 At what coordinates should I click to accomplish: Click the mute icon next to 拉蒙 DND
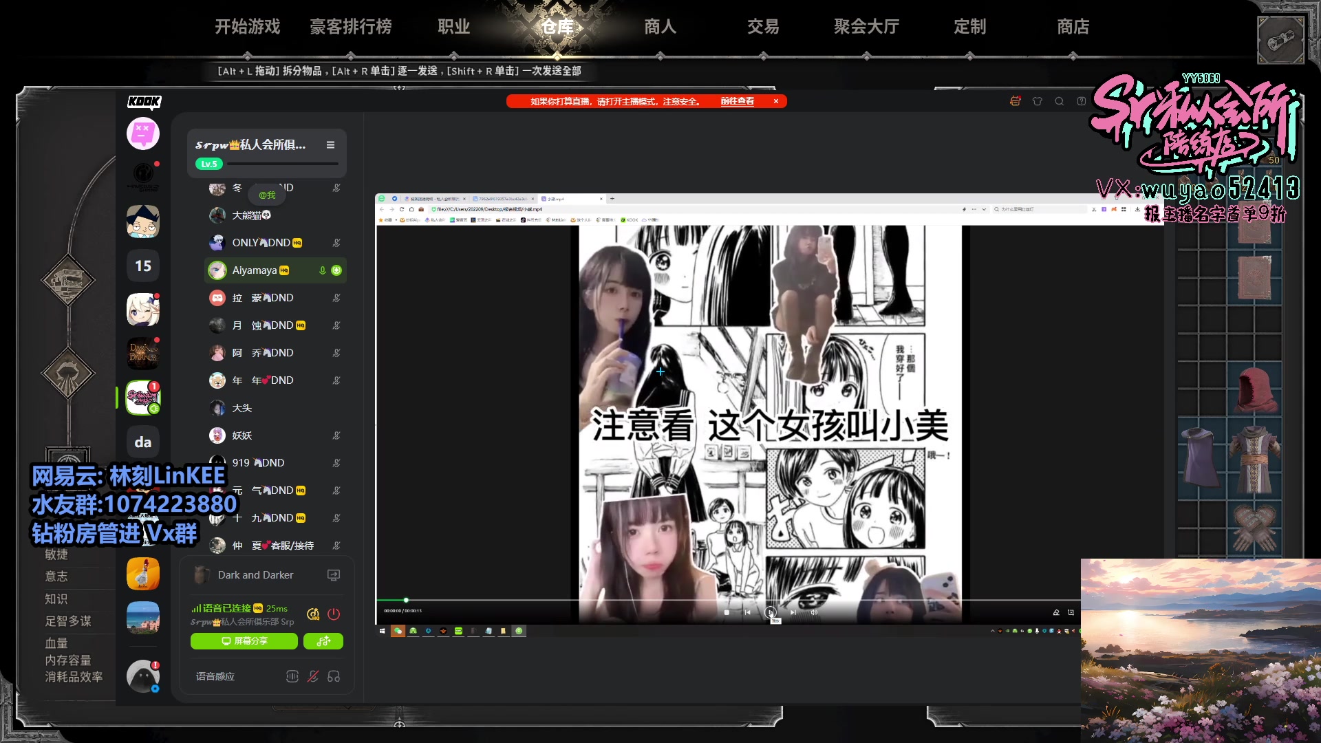click(336, 298)
